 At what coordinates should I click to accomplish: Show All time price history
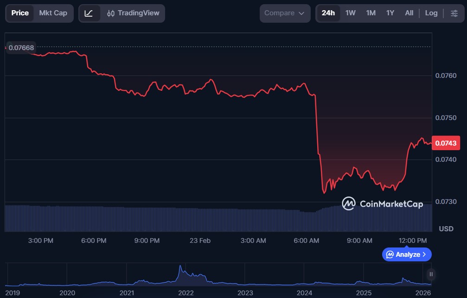tap(409, 13)
